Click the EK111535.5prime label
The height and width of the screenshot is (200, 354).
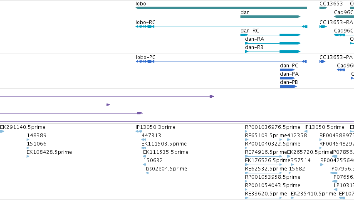coord(166,152)
